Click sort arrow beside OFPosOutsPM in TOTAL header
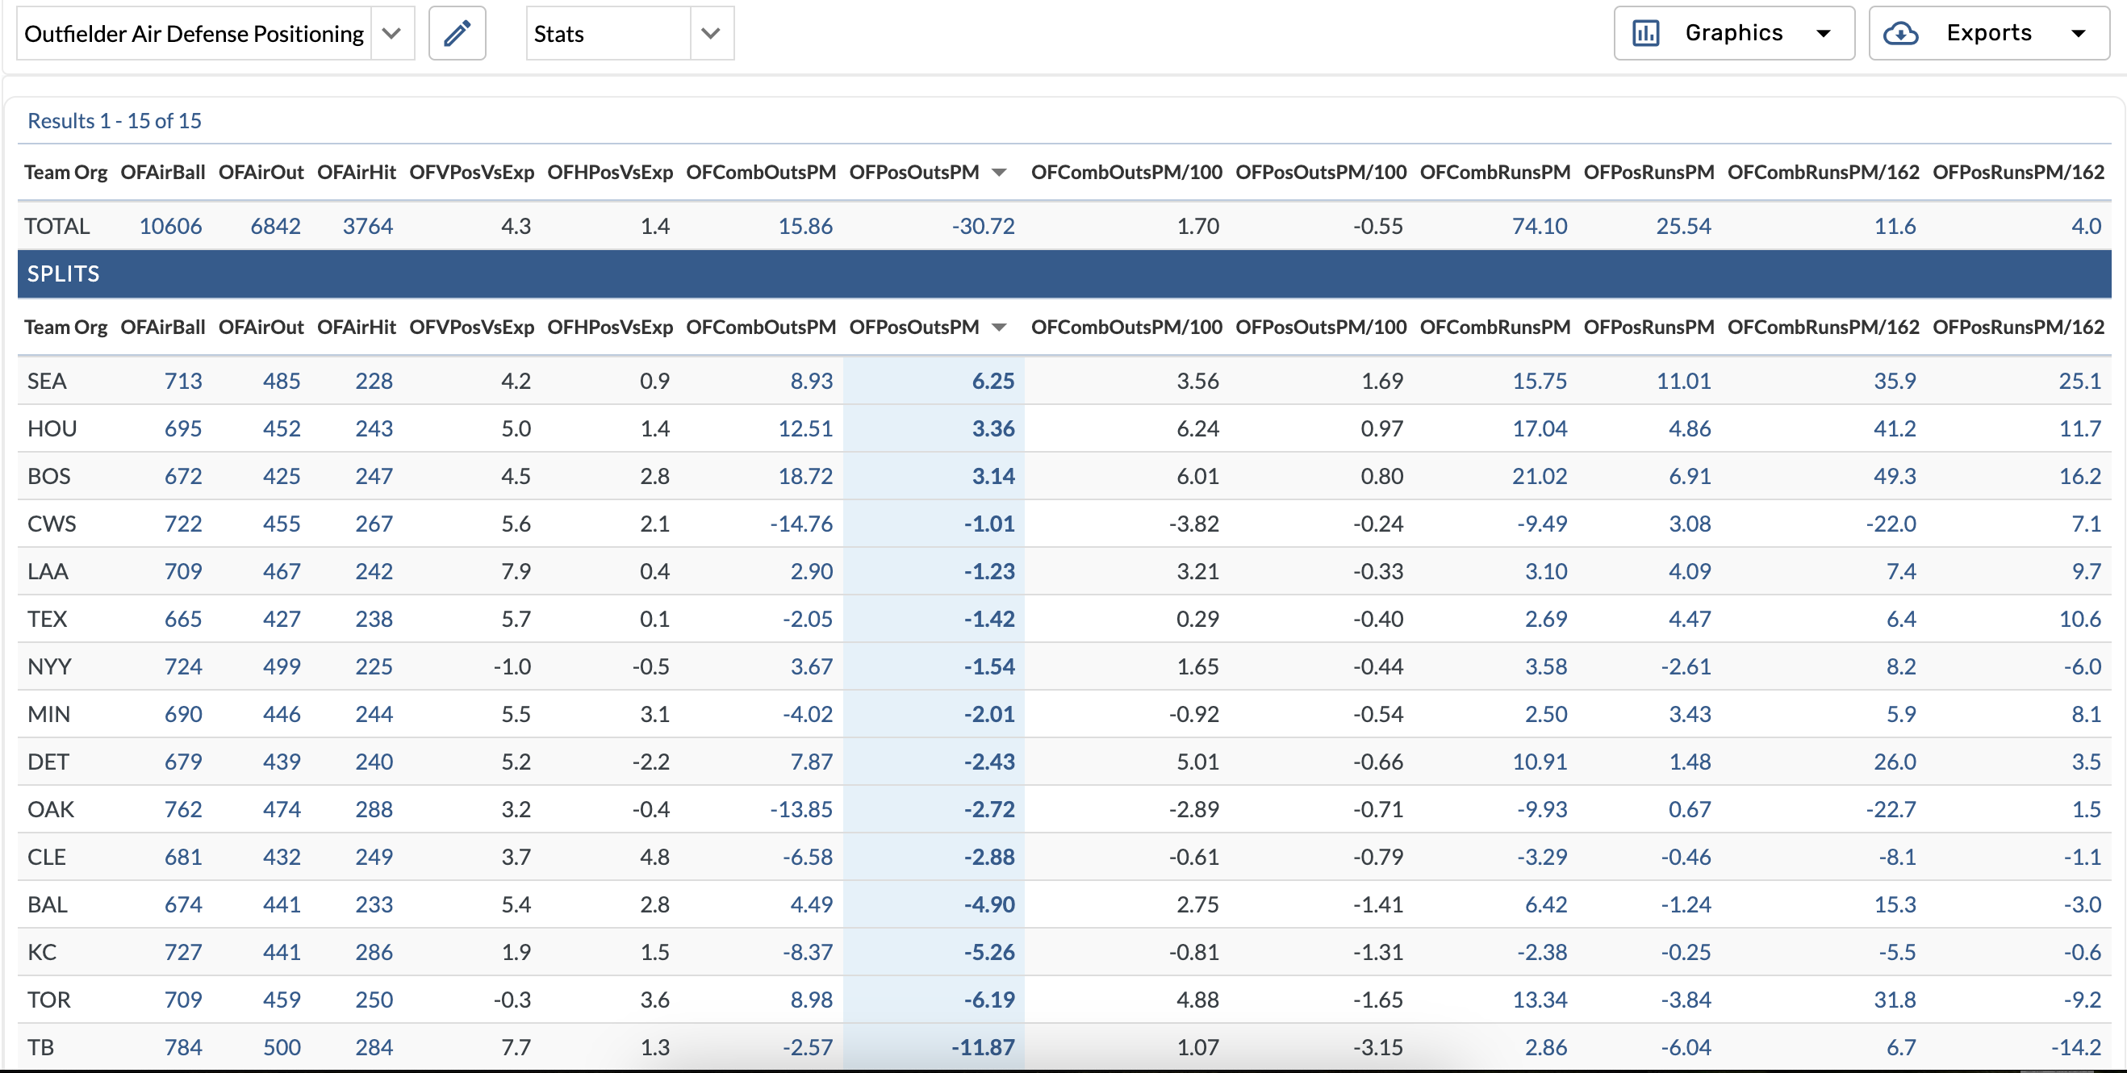 coord(999,173)
